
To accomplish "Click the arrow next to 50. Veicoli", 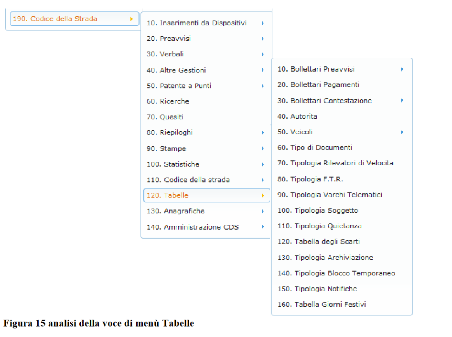I will (x=402, y=132).
